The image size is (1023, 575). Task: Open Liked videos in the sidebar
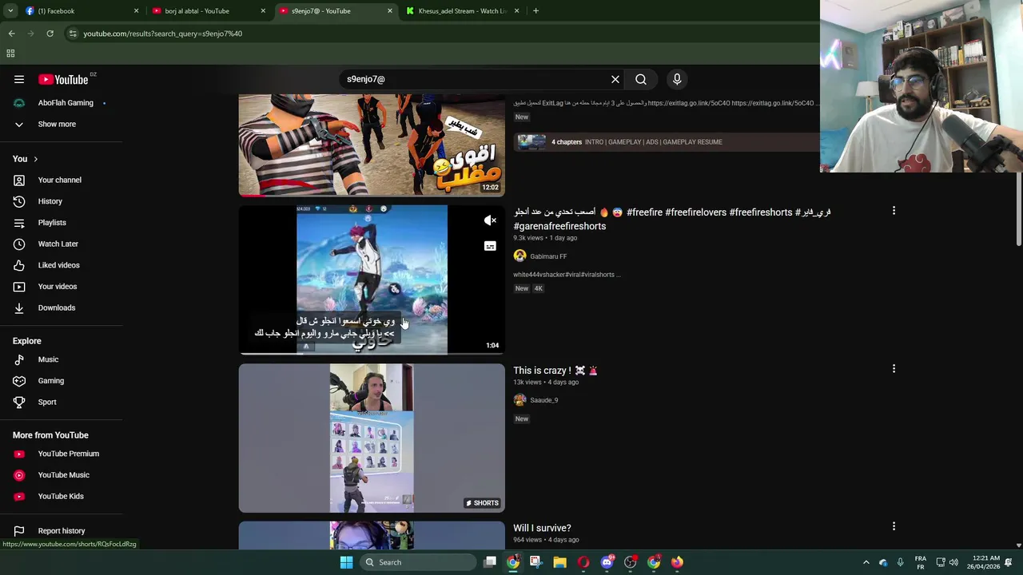pos(60,265)
